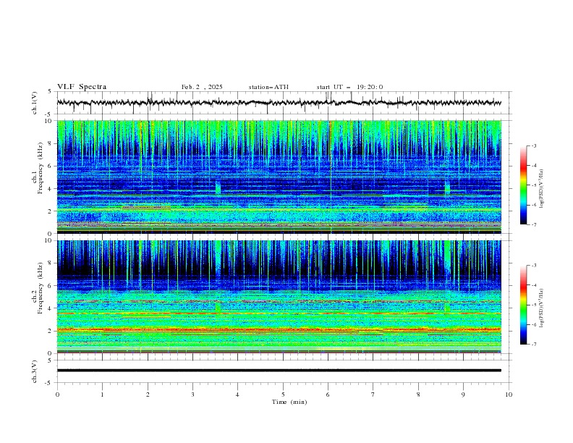The height and width of the screenshot is (443, 573).
Task: Click the "3" tick label on time axis
Action: (x=192, y=395)
